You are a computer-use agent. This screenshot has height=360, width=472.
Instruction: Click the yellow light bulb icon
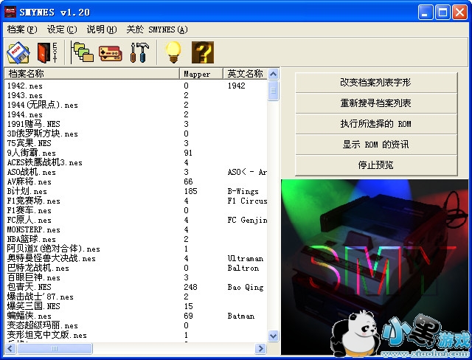coord(173,52)
